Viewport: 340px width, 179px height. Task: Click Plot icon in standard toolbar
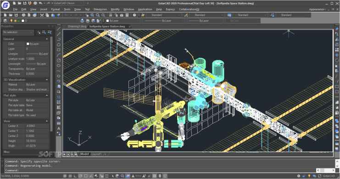coord(23,15)
